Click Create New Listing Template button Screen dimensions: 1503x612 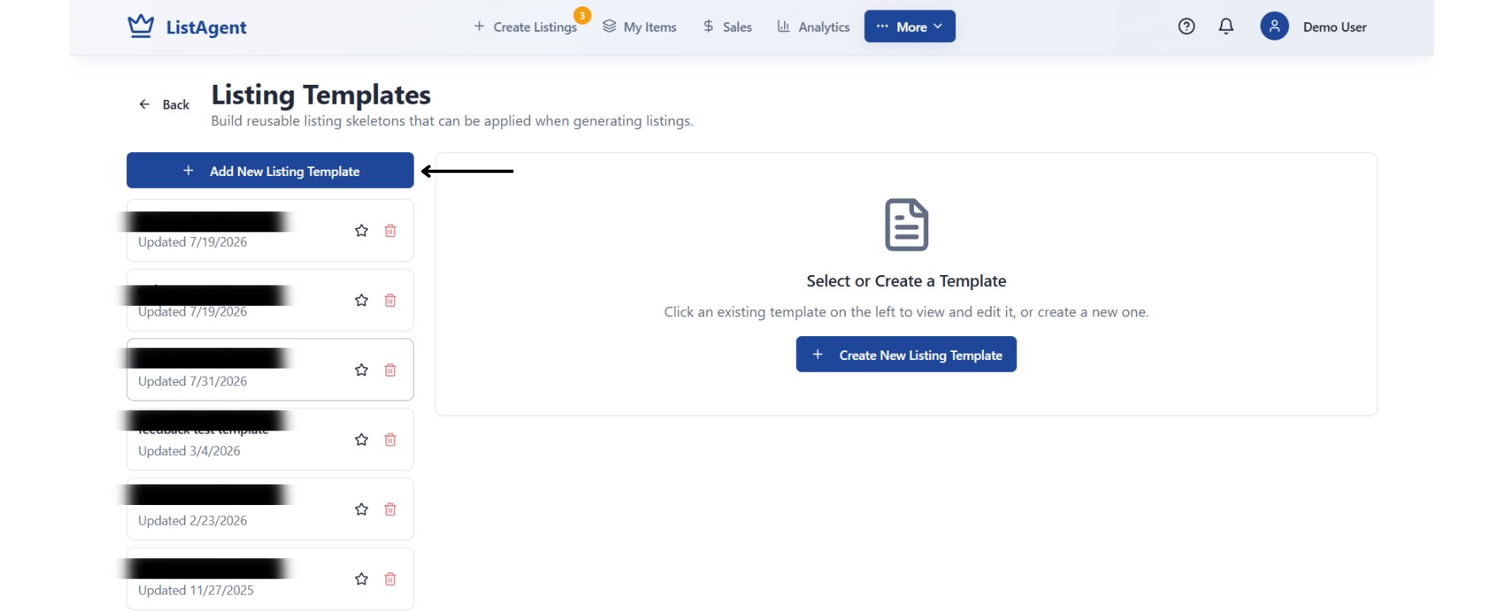tap(906, 354)
